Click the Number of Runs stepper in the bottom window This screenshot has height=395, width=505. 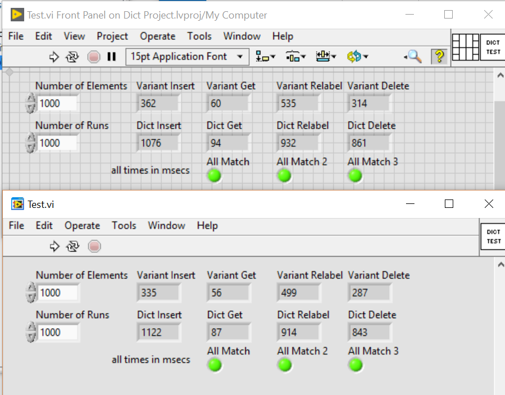31,332
